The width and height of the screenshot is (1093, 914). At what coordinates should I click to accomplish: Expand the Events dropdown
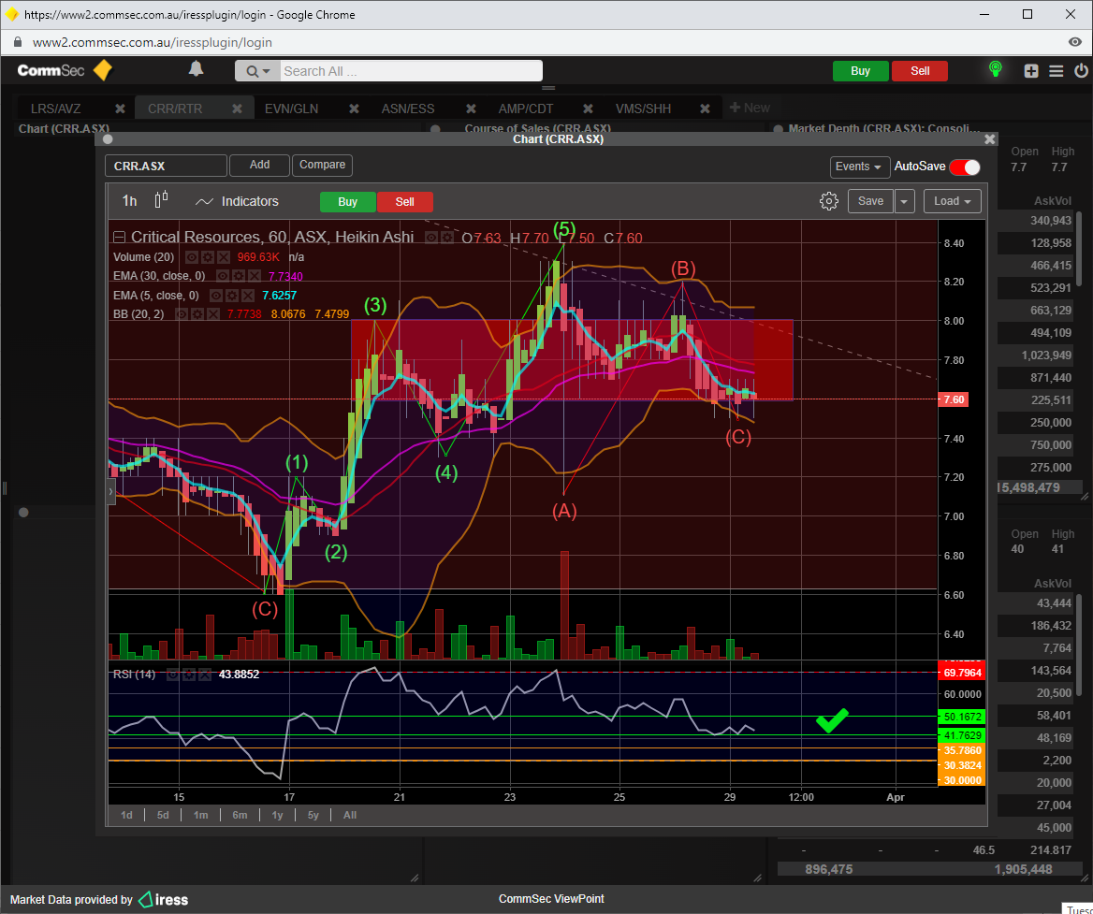(x=858, y=167)
